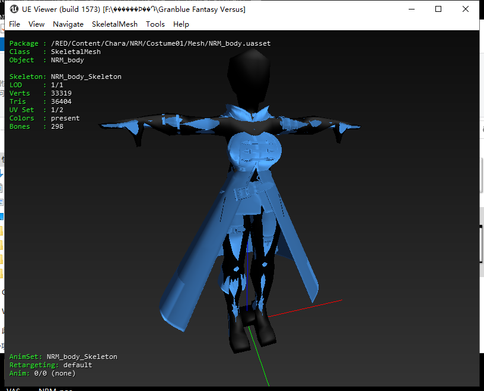The height and width of the screenshot is (391, 484).
Task: Click the Class SkeletalMesh text
Action: 76,52
